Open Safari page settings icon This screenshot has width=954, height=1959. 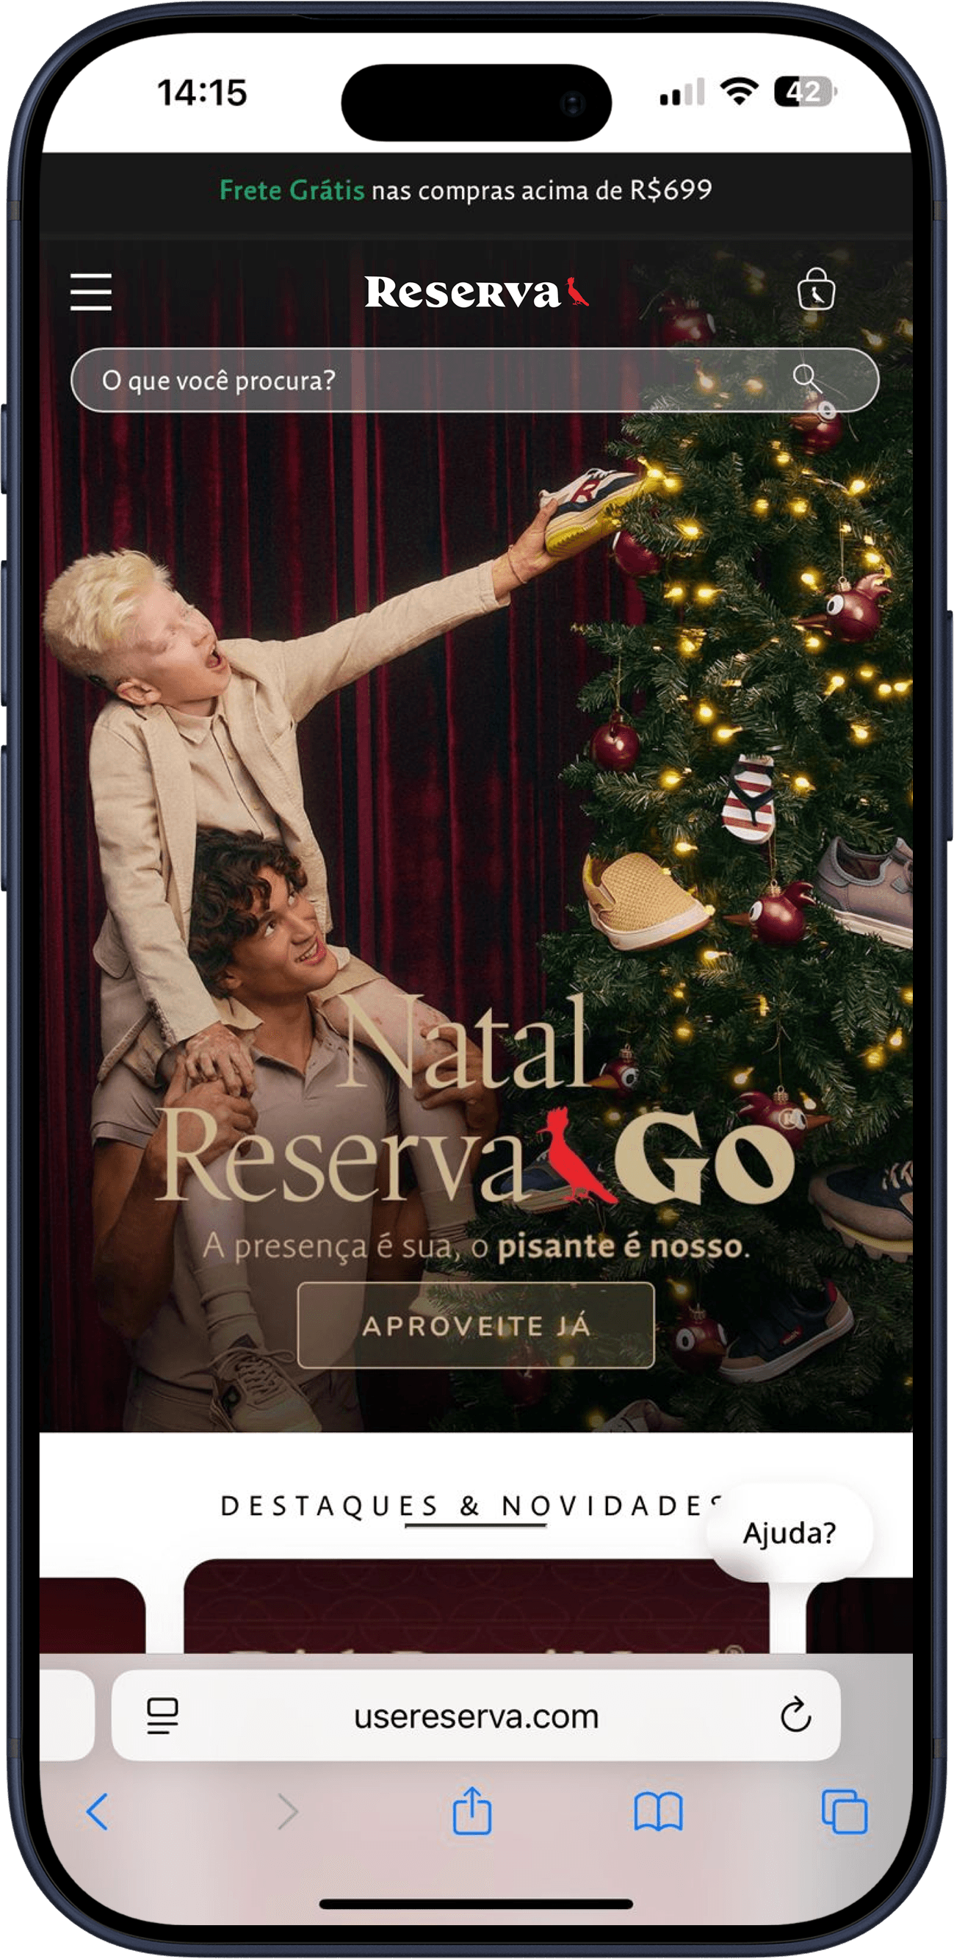[x=162, y=1716]
